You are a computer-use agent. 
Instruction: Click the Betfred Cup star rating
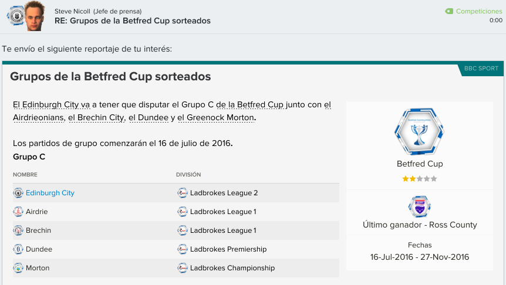(420, 179)
